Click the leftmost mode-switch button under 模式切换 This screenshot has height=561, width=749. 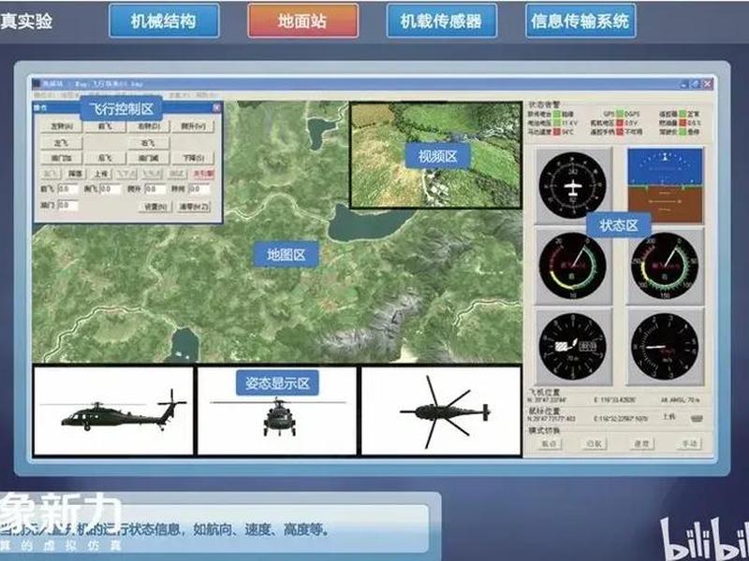coord(549,443)
